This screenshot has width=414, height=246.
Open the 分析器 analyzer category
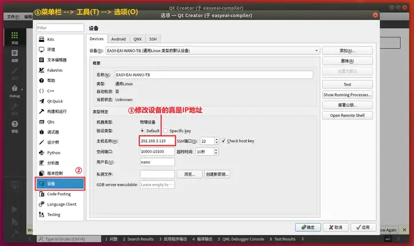[x=60, y=163]
